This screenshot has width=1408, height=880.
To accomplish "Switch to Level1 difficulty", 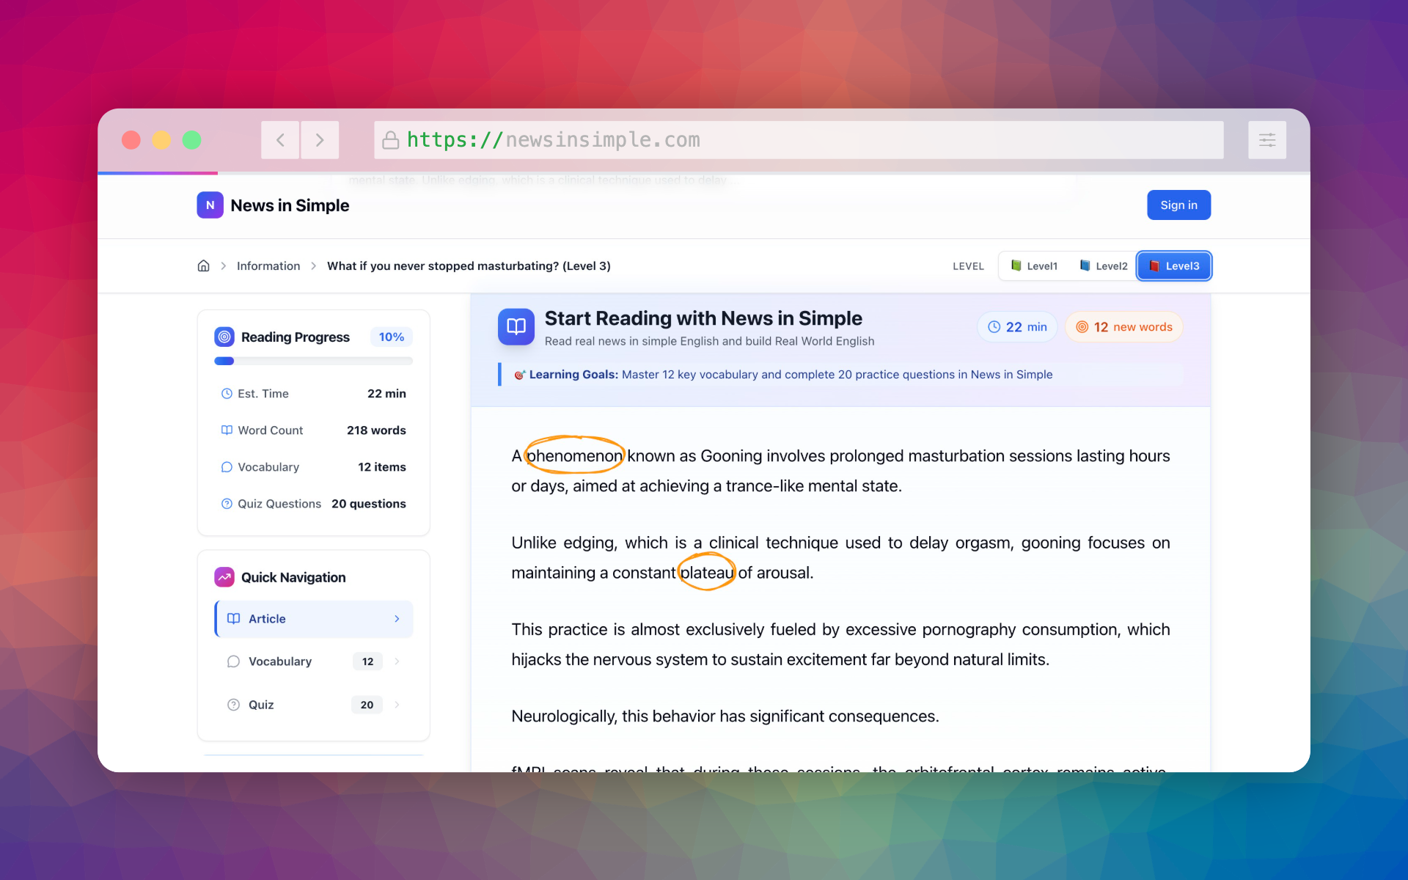I will tap(1034, 265).
